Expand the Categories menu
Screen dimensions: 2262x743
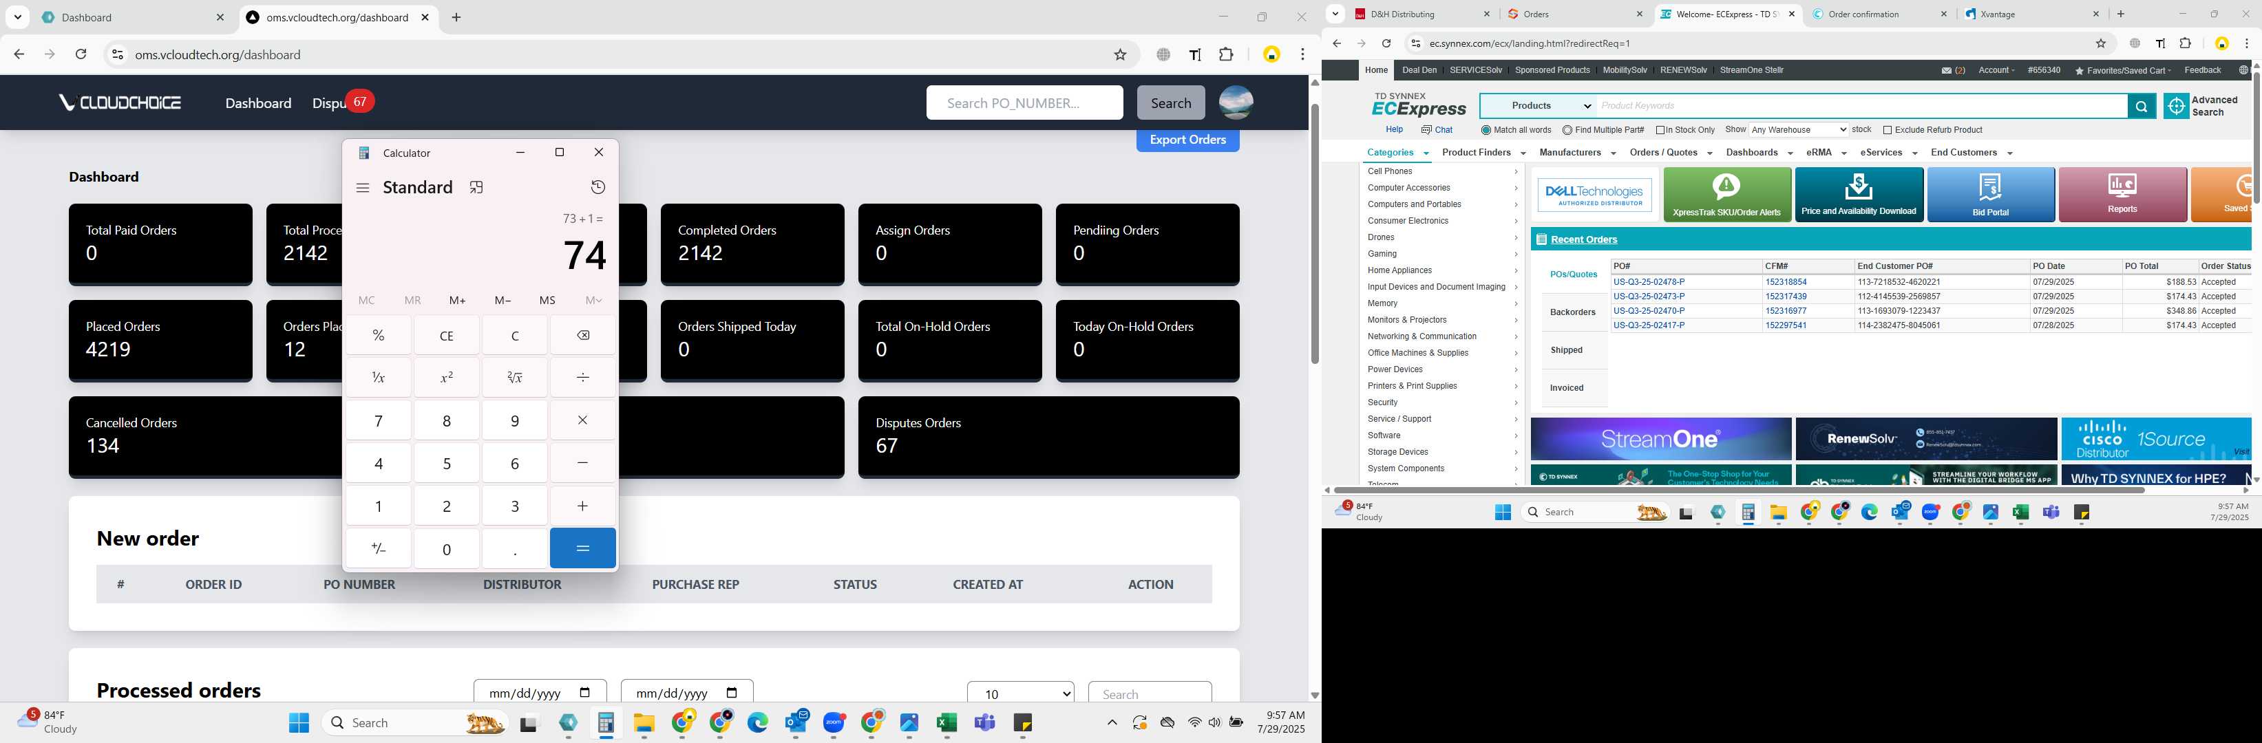tap(1397, 153)
